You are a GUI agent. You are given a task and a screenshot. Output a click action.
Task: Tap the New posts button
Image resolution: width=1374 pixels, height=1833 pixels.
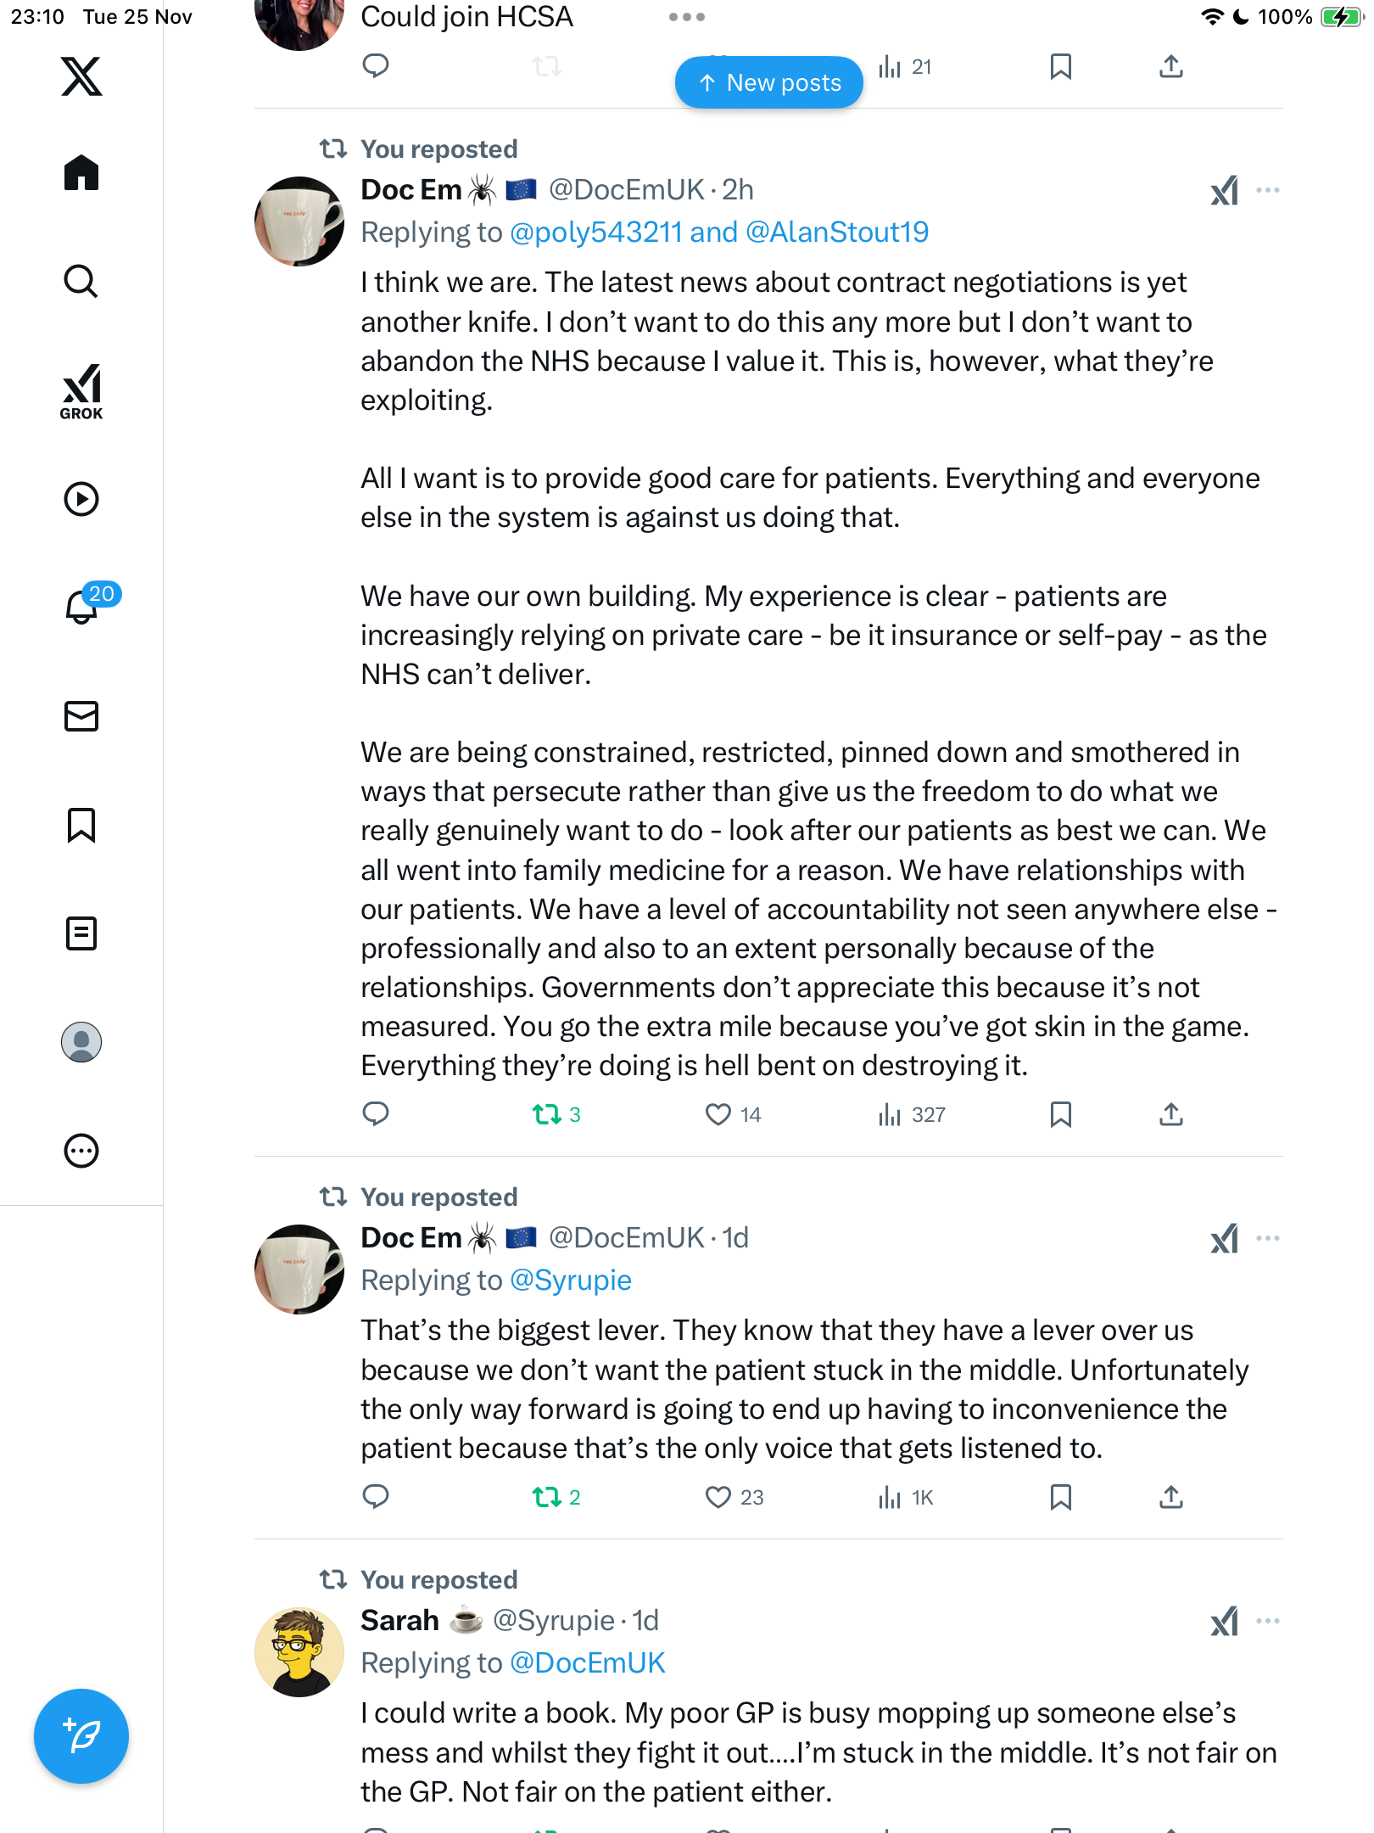coord(768,82)
